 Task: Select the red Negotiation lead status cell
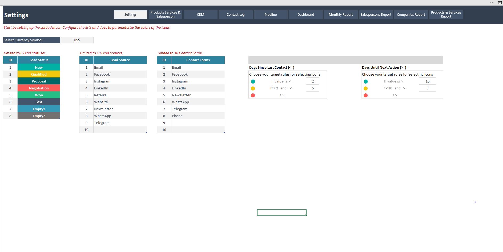[x=39, y=88]
